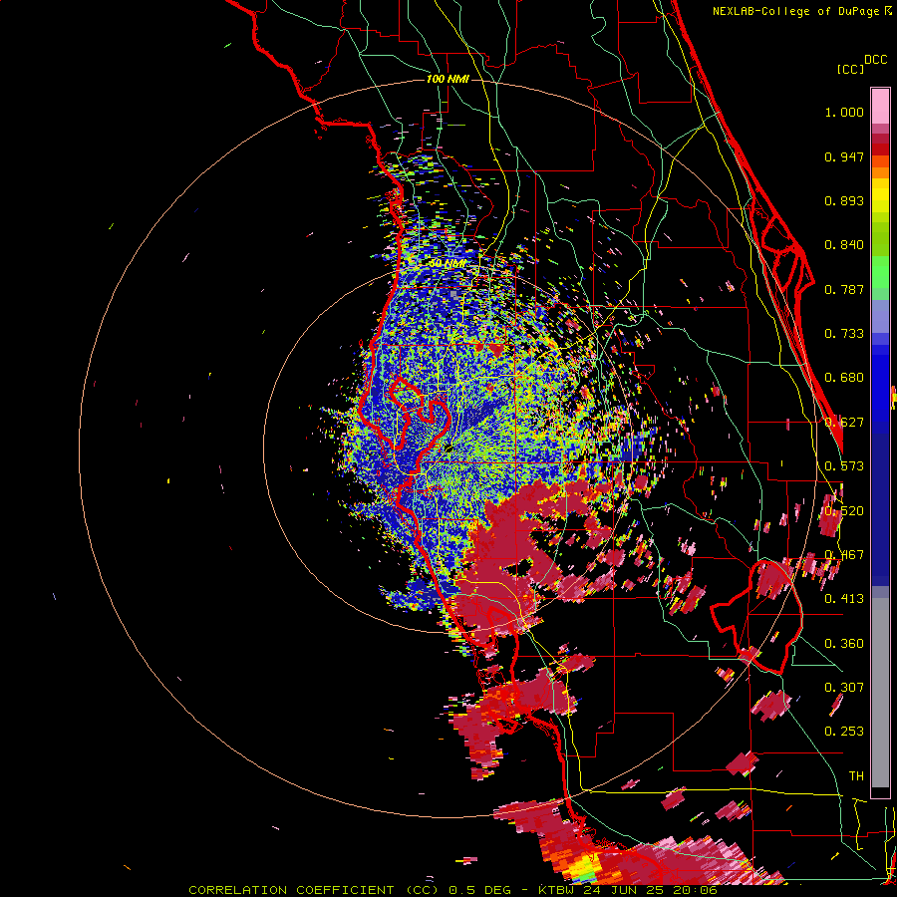Pick the bright green segment of the color bar
The width and height of the screenshot is (897, 897).
coord(880,272)
